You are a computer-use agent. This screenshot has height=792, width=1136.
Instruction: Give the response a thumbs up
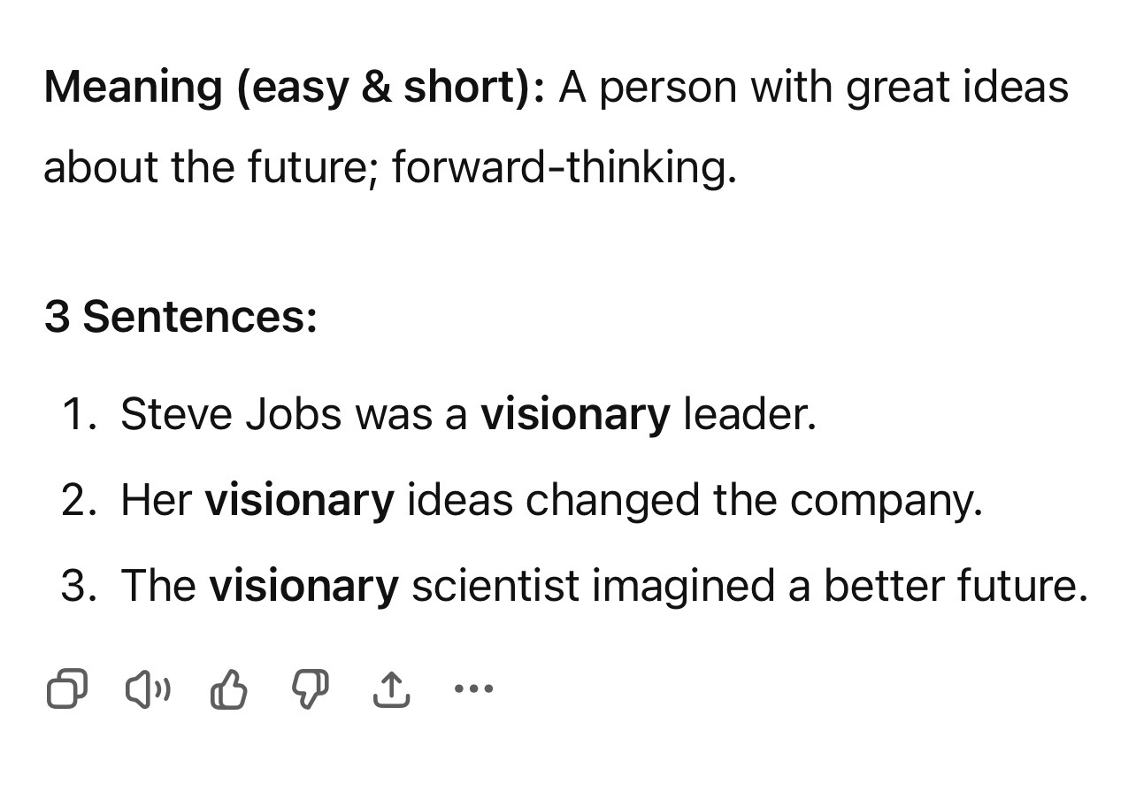coord(229,690)
